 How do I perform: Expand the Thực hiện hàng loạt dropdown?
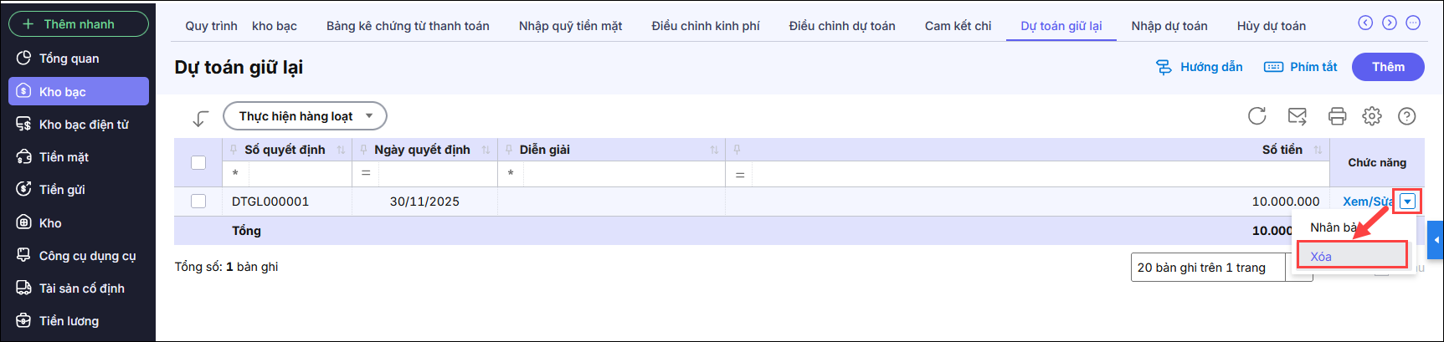point(305,116)
